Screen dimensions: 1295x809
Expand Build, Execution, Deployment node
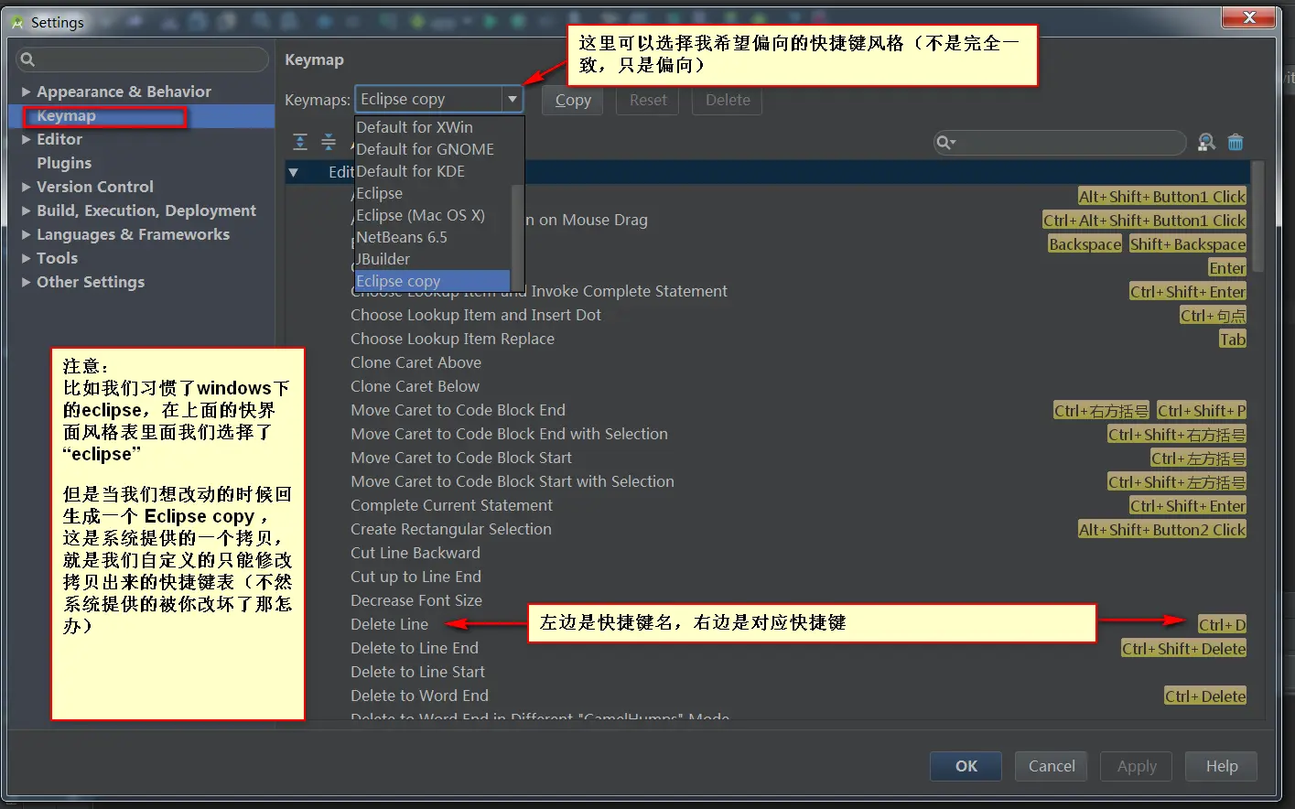[27, 210]
